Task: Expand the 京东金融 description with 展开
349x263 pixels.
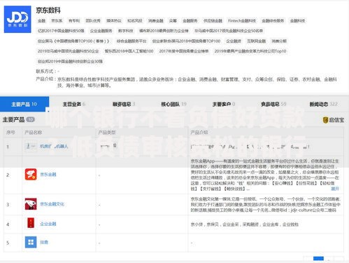Action: coord(335,189)
